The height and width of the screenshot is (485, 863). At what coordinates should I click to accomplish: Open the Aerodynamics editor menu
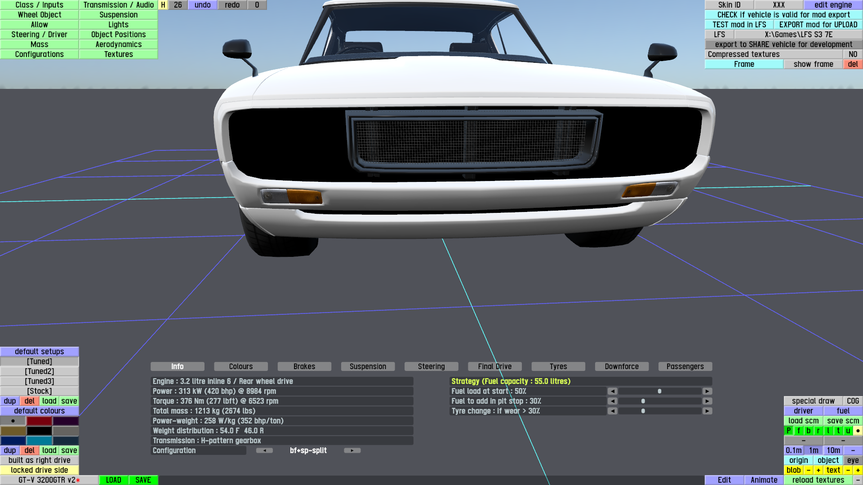[118, 44]
